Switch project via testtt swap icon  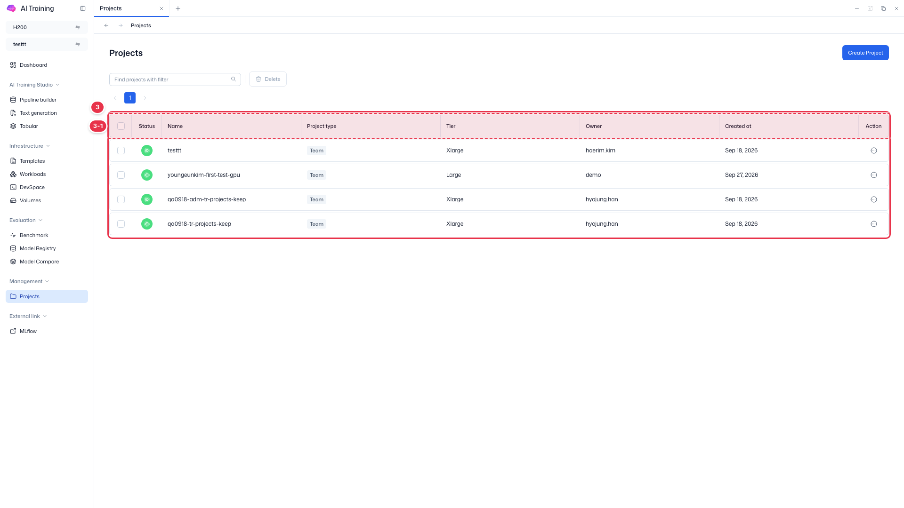[78, 44]
